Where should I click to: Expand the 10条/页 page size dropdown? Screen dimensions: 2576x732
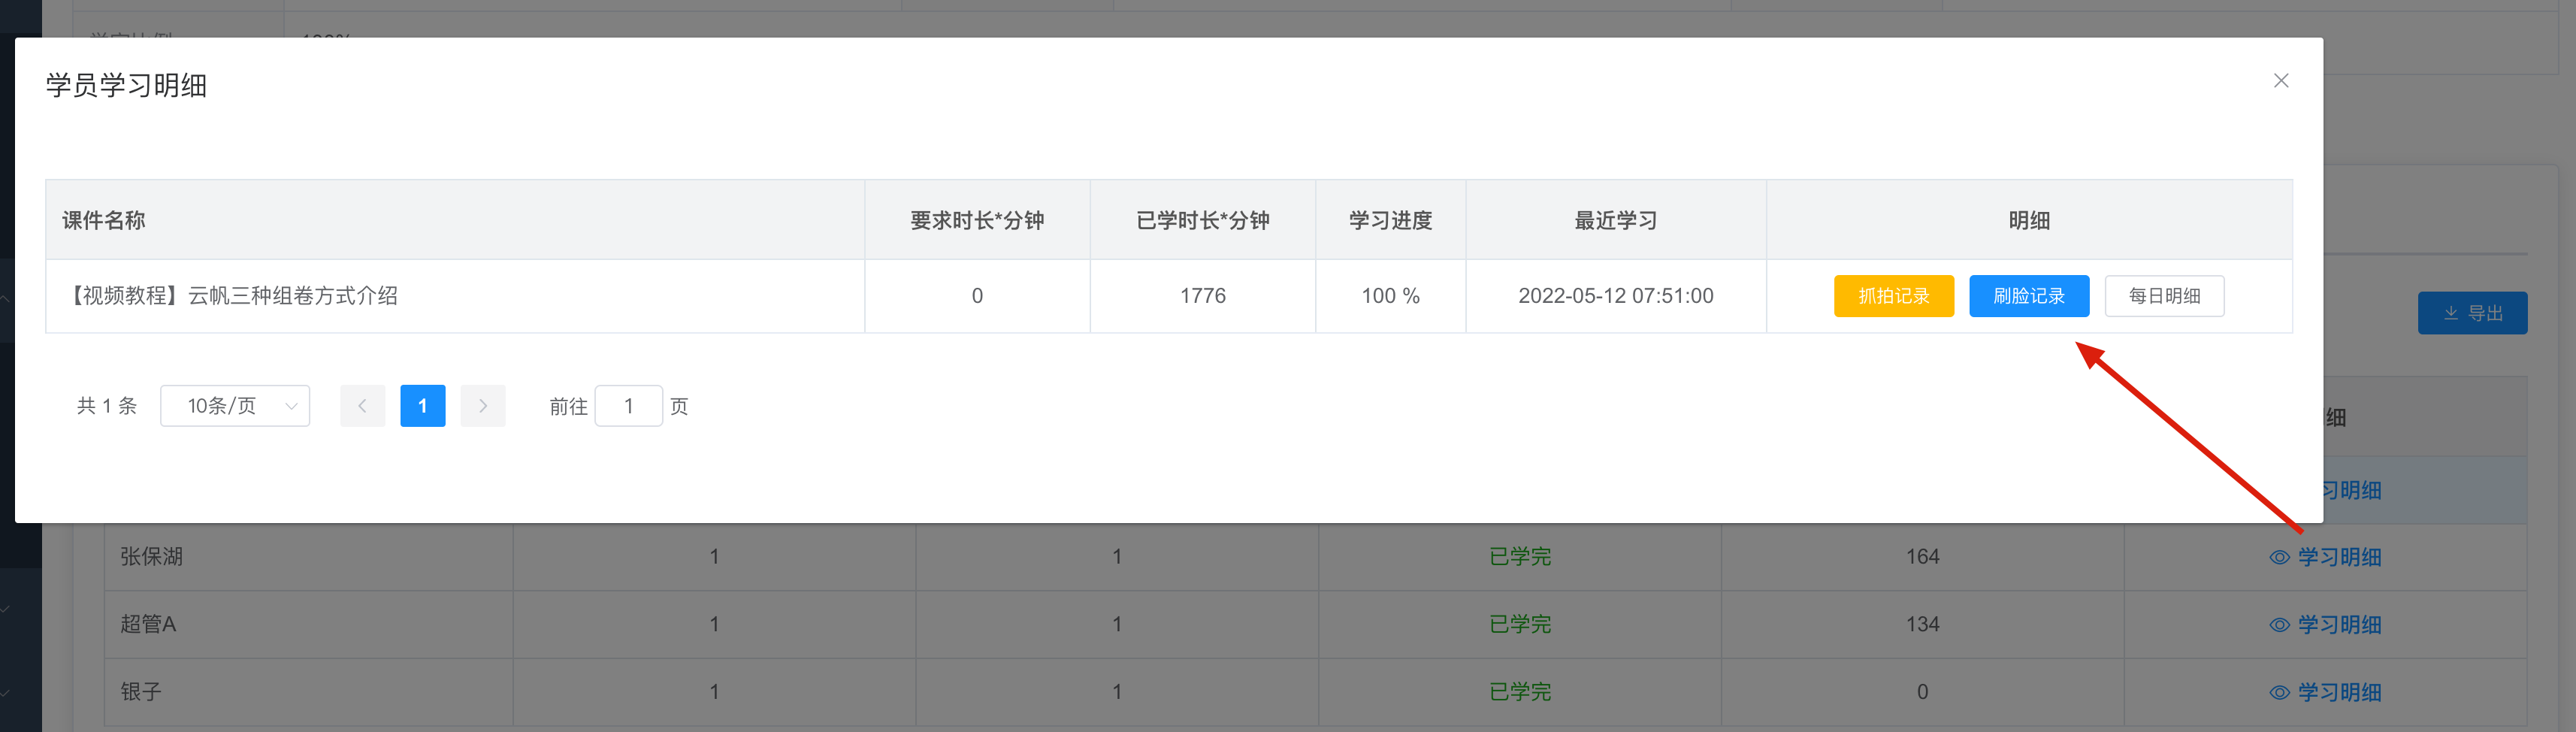point(235,406)
